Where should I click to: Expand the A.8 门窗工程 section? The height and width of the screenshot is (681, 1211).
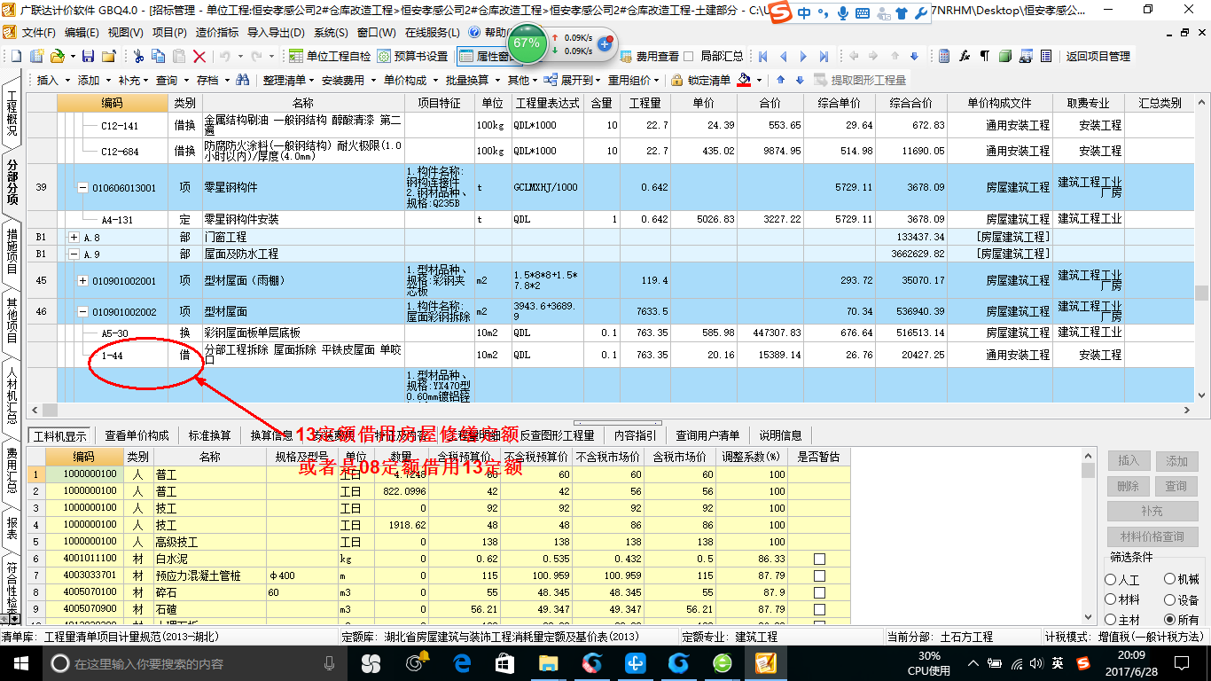point(74,238)
